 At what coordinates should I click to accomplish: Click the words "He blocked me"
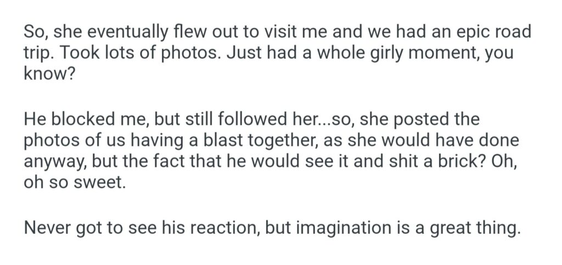81,118
